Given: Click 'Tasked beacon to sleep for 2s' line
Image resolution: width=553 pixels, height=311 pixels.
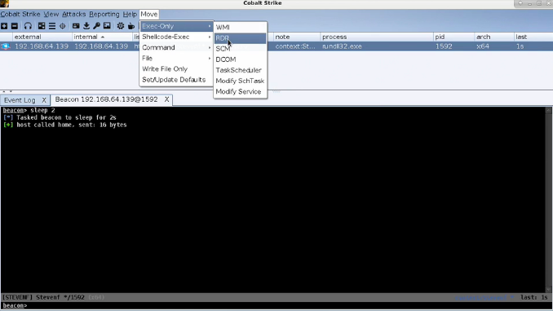Looking at the screenshot, I should [x=66, y=117].
